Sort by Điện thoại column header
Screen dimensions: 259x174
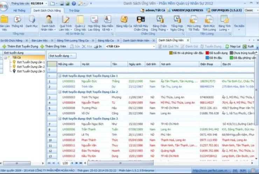(x=210, y=64)
